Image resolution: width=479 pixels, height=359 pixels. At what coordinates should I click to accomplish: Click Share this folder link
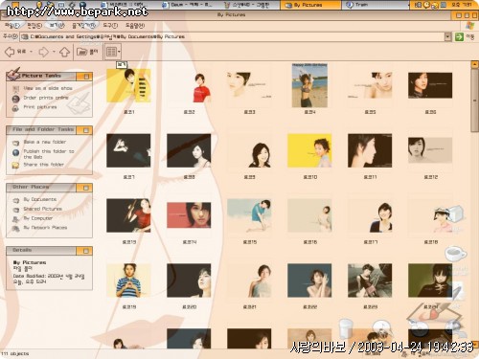pyautogui.click(x=44, y=165)
